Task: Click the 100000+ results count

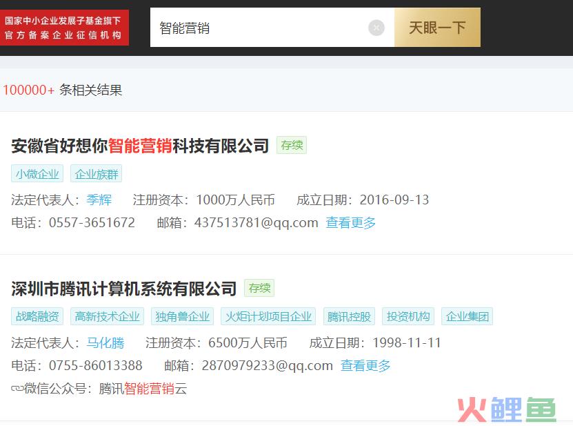Action: pos(28,90)
